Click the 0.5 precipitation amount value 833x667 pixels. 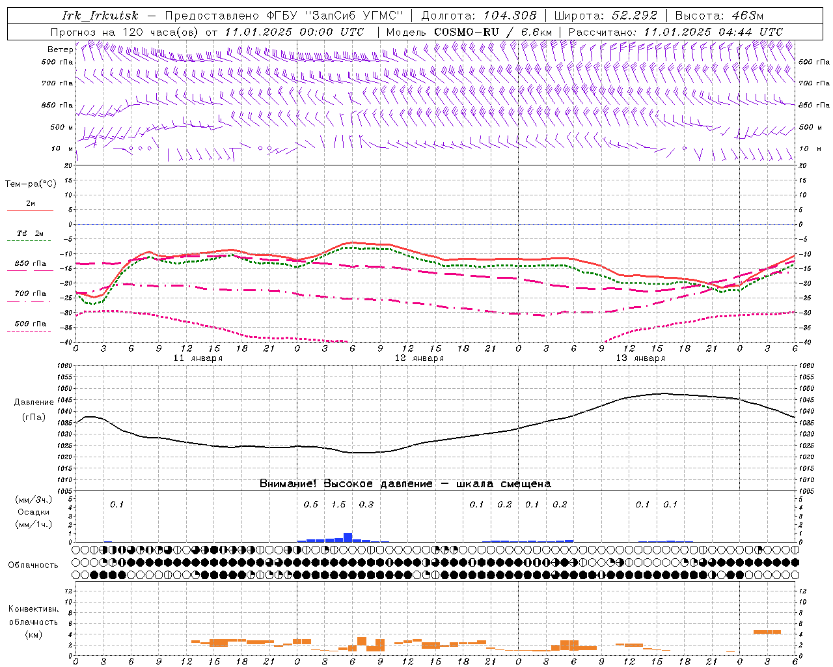(311, 504)
